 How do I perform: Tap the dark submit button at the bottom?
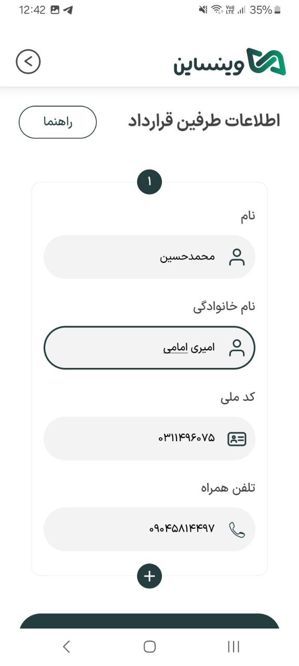click(x=149, y=621)
